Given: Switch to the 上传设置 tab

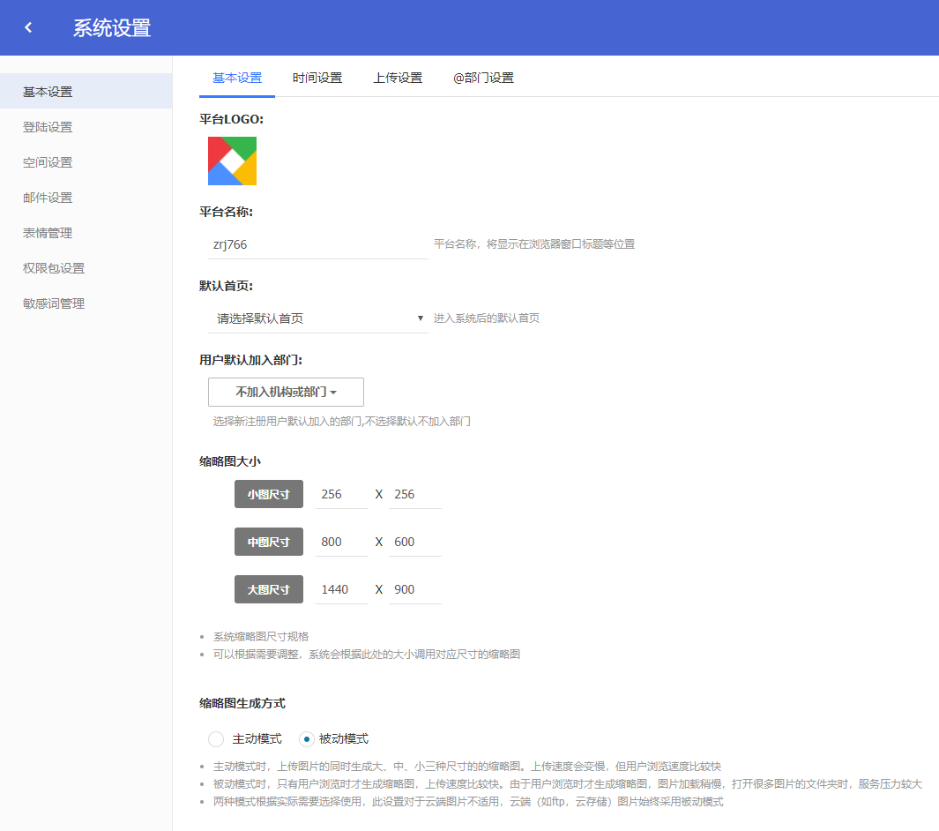Looking at the screenshot, I should point(398,78).
